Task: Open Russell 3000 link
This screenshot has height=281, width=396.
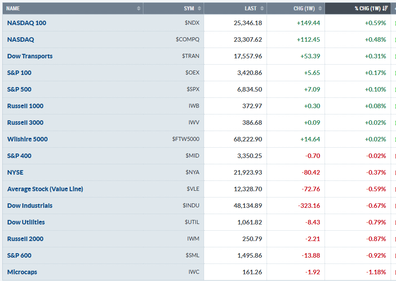Action: point(25,123)
